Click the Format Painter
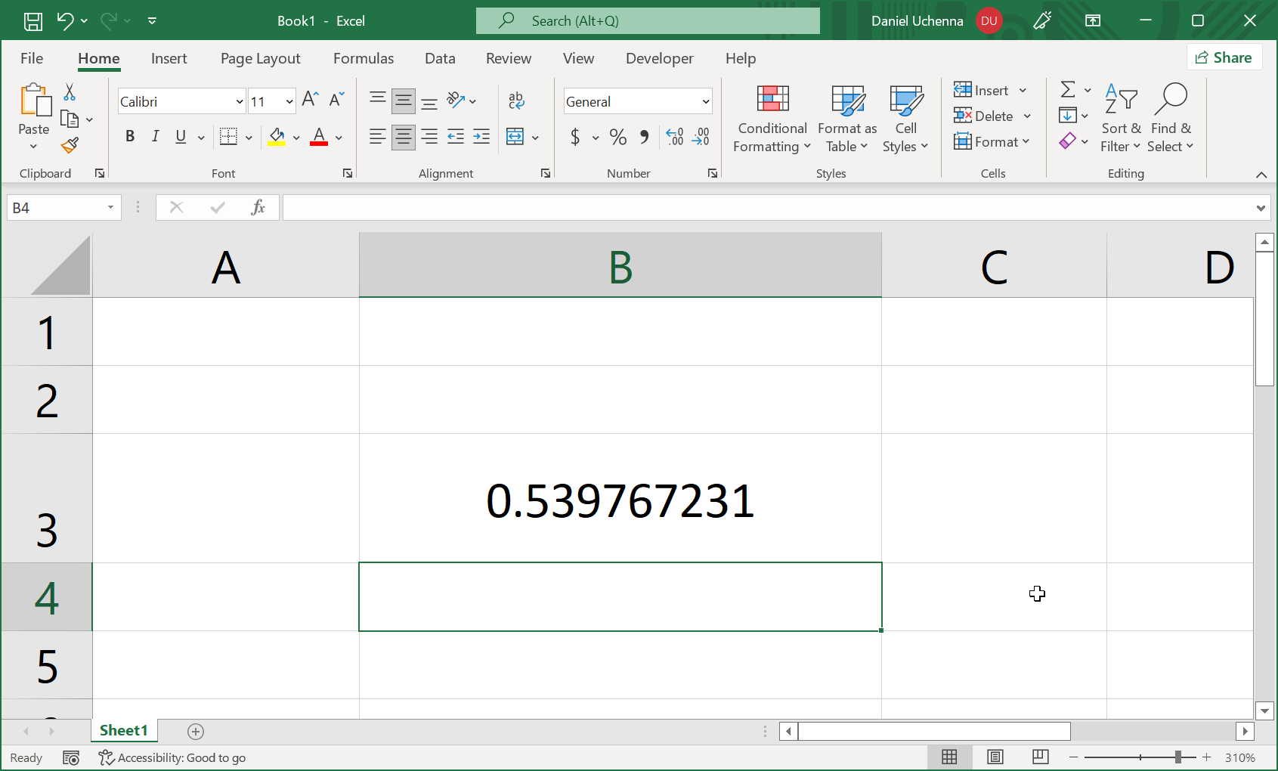This screenshot has width=1278, height=771. pyautogui.click(x=70, y=145)
